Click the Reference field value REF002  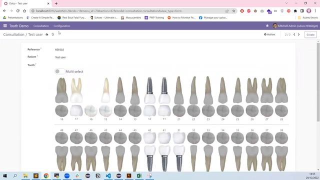[x=59, y=50]
